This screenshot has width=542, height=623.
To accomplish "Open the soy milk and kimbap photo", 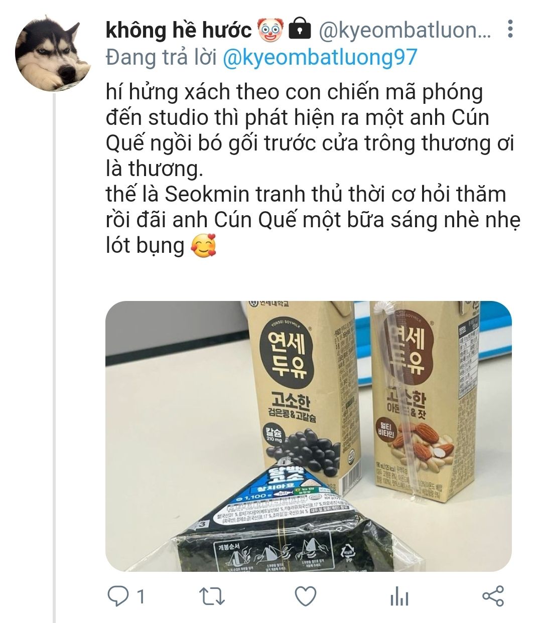I will tap(308, 436).
